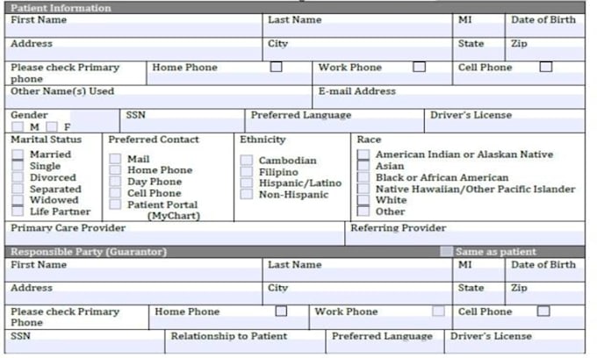Choose Home Phone as preferred contact

click(115, 170)
